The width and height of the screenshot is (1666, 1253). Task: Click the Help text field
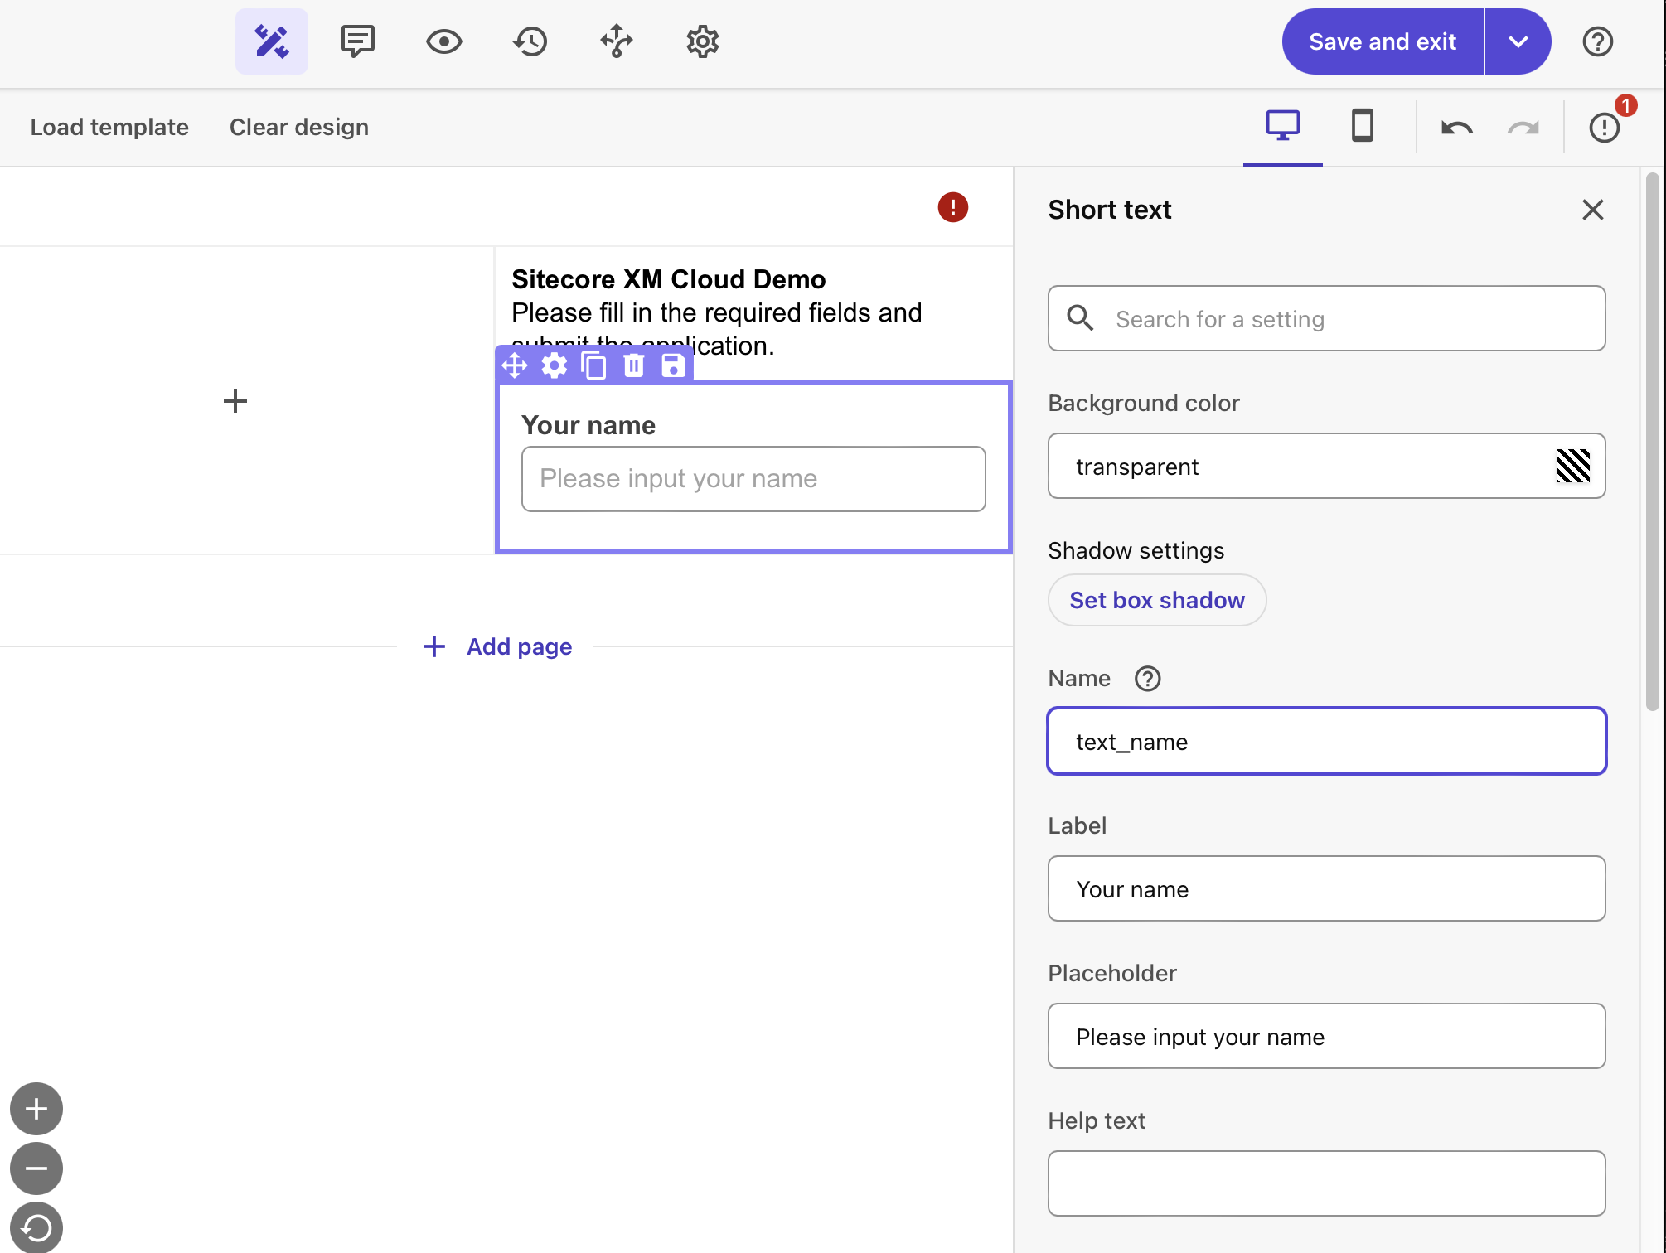[x=1326, y=1183]
